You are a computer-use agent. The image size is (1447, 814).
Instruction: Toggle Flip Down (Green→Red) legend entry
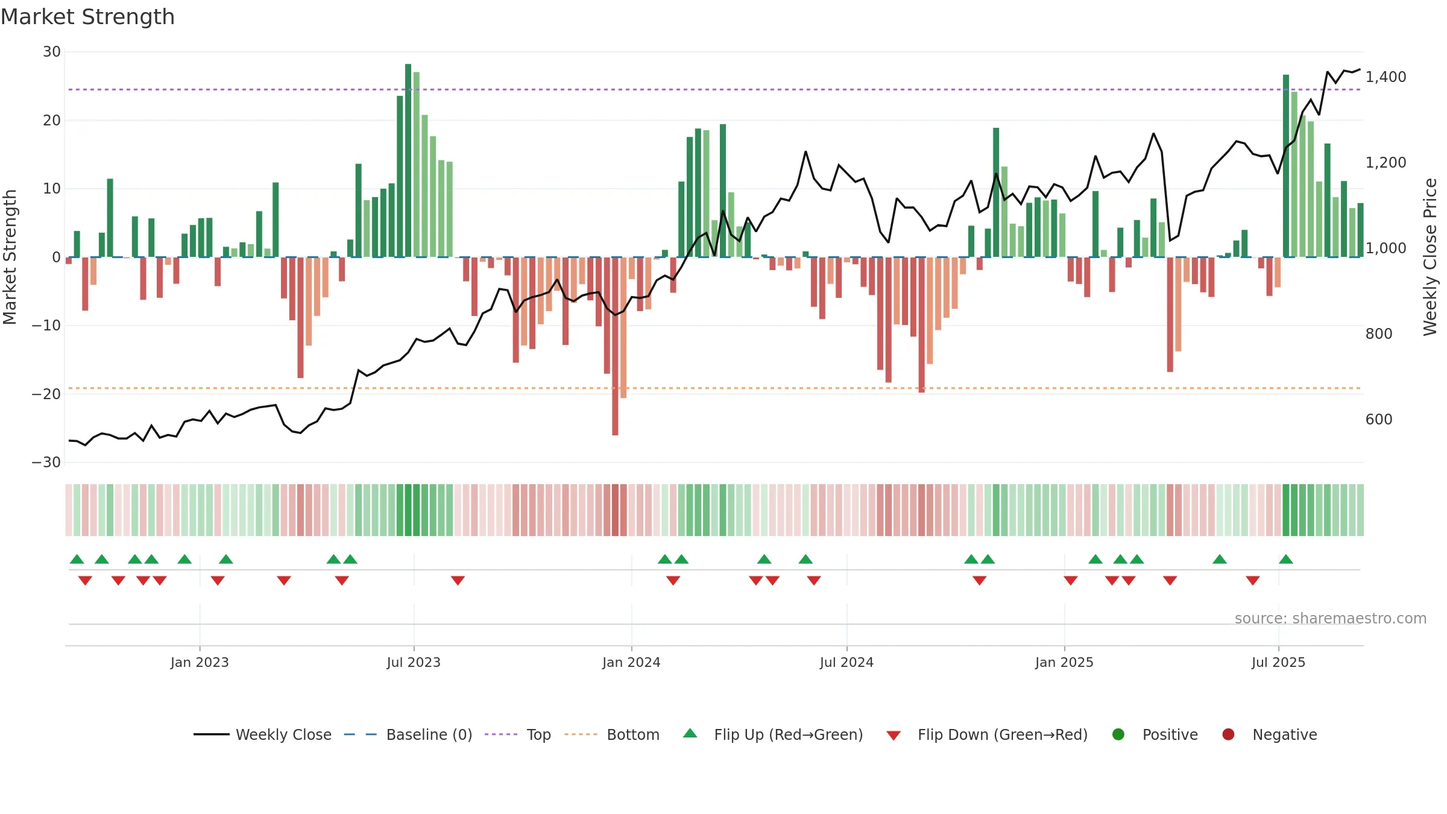pos(987,734)
